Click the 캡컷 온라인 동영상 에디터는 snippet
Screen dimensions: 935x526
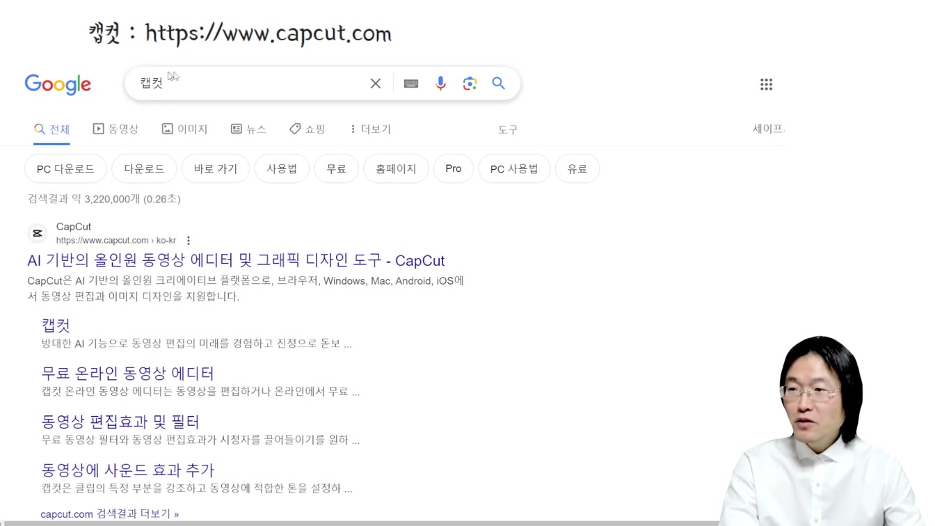click(200, 392)
